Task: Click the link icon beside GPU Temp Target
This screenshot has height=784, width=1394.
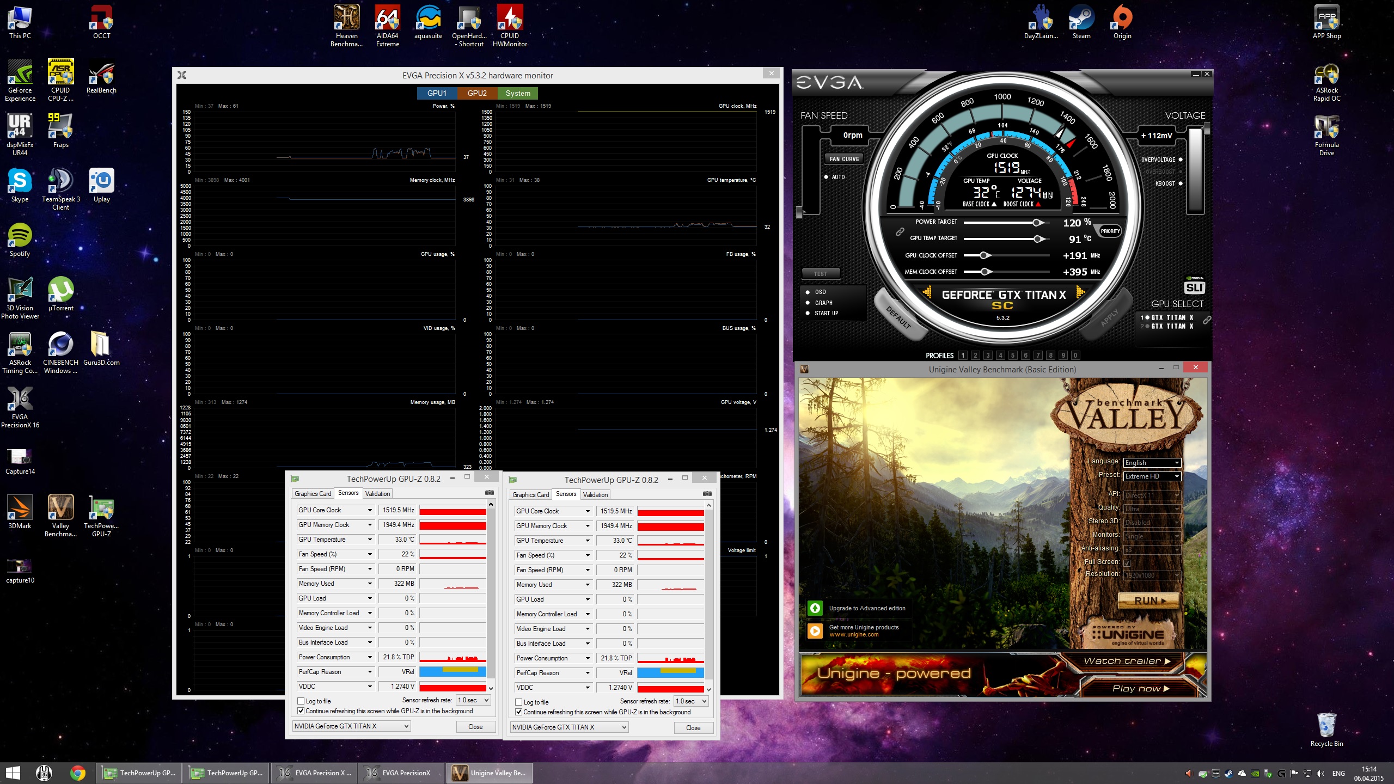Action: click(900, 231)
